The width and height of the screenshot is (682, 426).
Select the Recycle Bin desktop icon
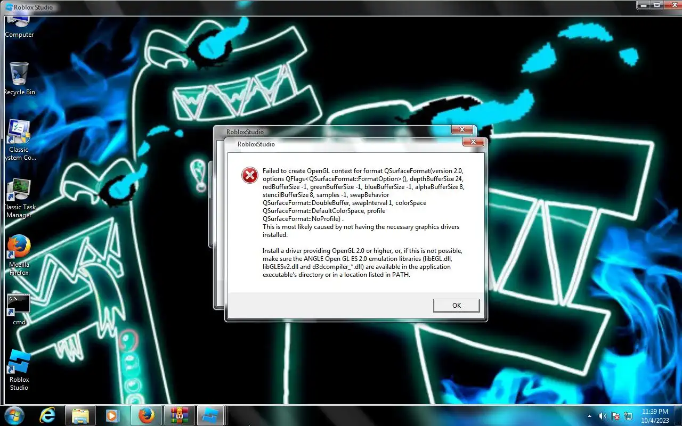[x=19, y=79]
